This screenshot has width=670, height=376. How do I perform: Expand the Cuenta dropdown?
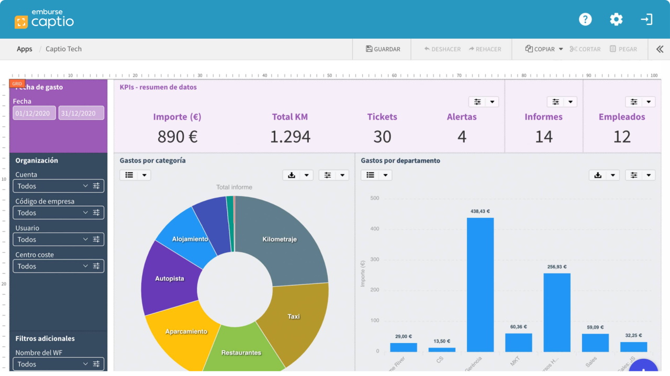pos(59,186)
